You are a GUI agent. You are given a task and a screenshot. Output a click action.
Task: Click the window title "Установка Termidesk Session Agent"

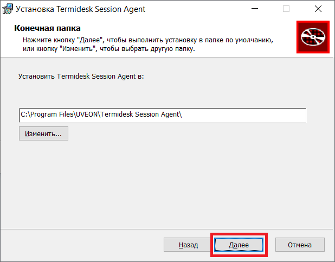(81, 9)
